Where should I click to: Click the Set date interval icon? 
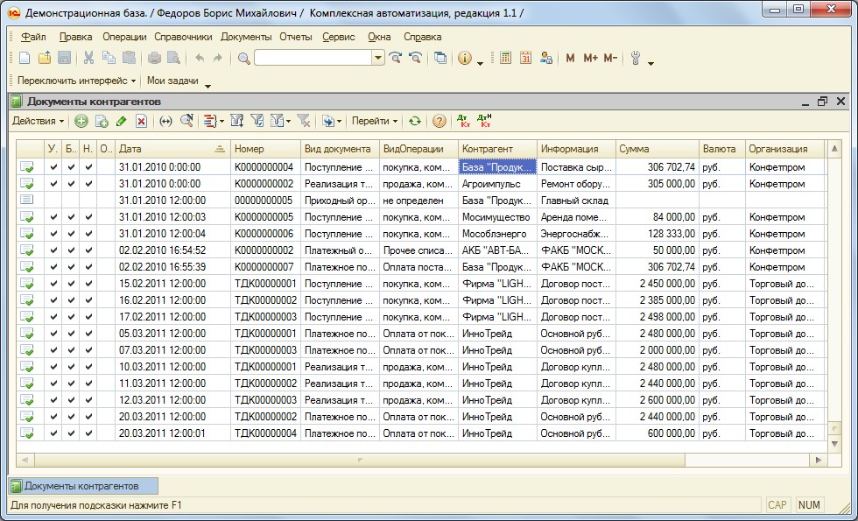pyautogui.click(x=165, y=121)
